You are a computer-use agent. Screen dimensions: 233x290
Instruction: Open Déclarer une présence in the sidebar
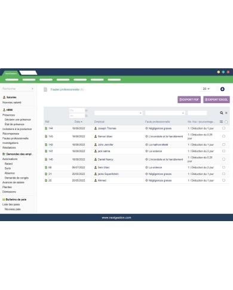coord(18,120)
